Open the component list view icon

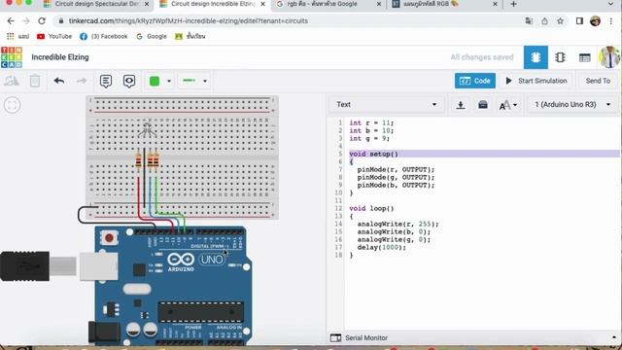pos(585,57)
